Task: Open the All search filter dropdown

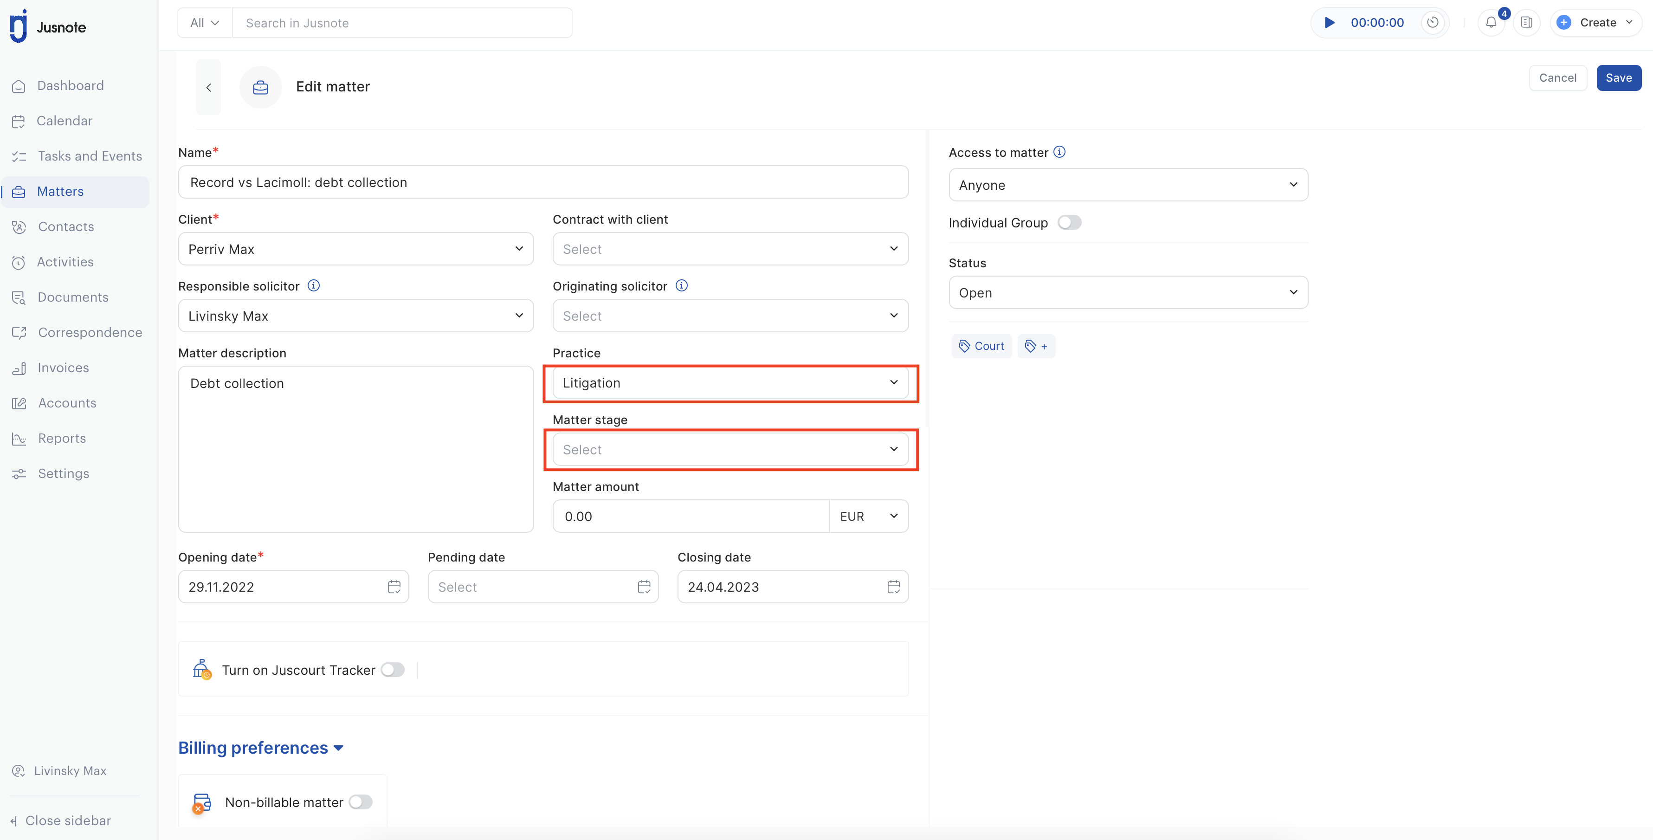Action: [x=205, y=23]
